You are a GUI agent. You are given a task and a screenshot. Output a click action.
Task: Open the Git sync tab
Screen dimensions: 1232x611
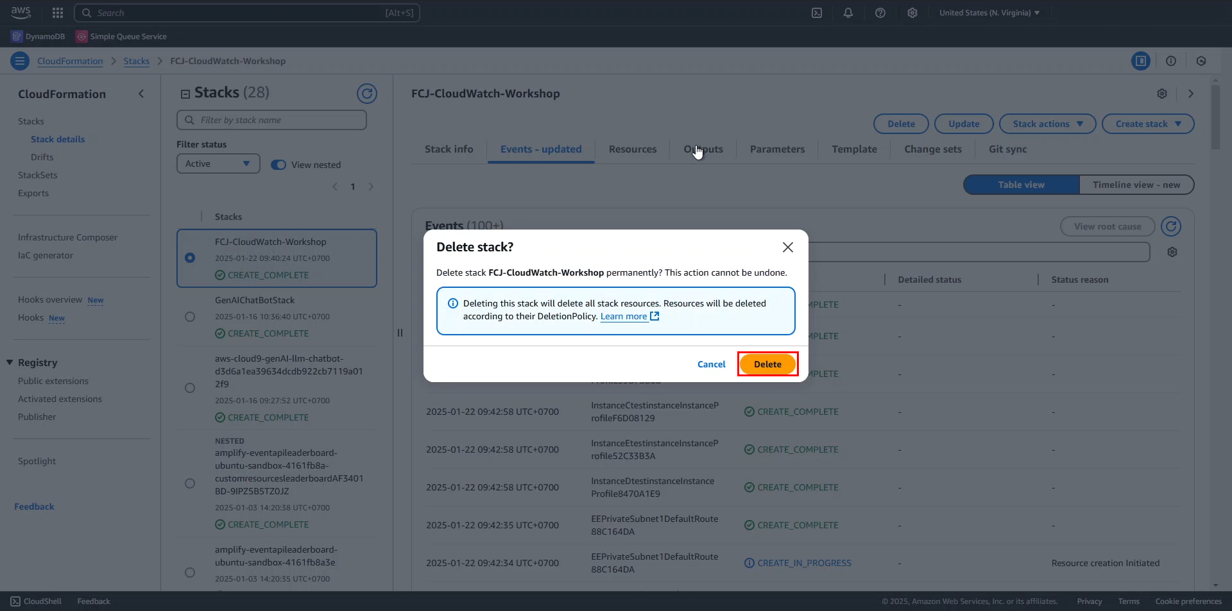click(x=1007, y=149)
